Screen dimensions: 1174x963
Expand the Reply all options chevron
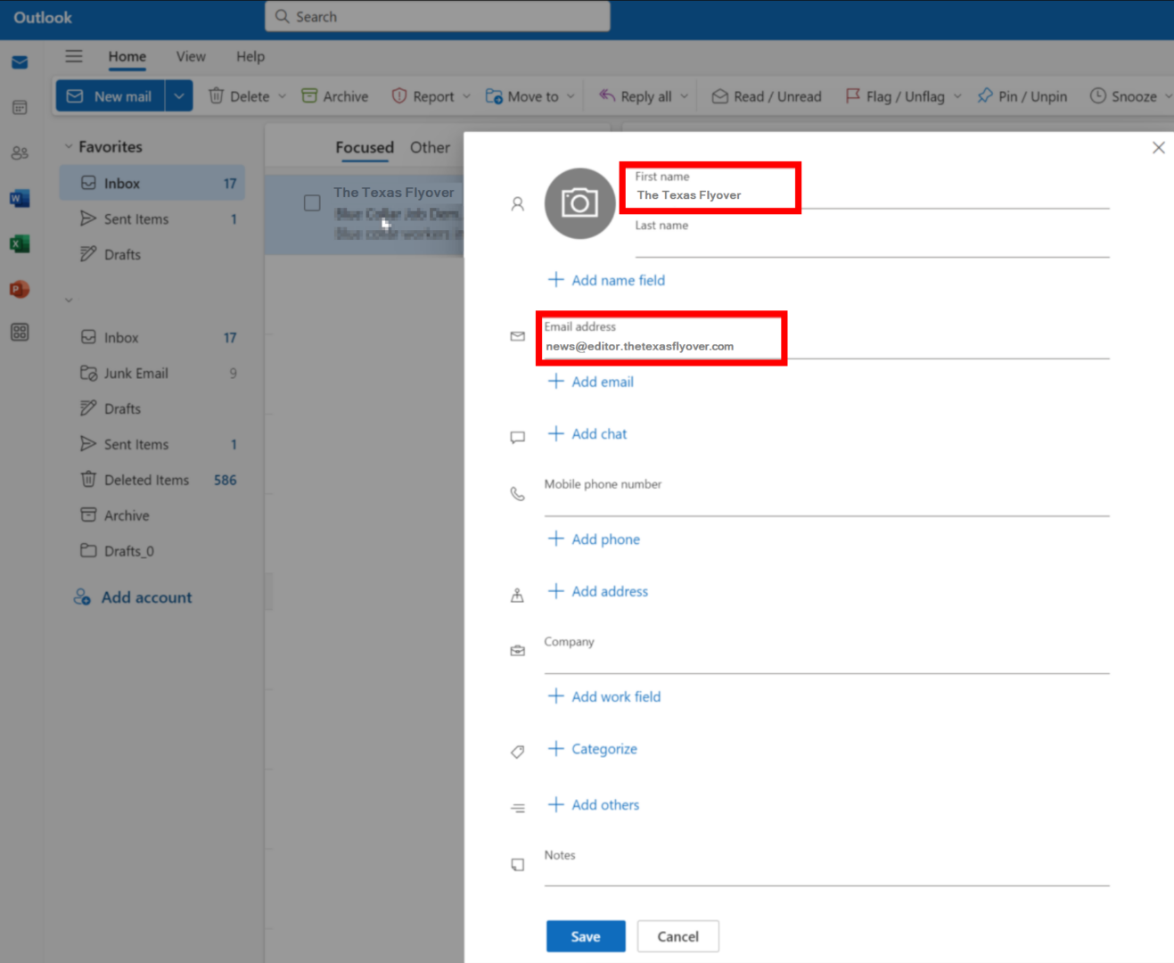click(685, 96)
